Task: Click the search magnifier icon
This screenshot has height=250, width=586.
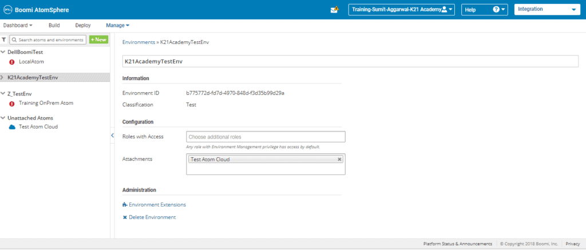Action: 14,39
